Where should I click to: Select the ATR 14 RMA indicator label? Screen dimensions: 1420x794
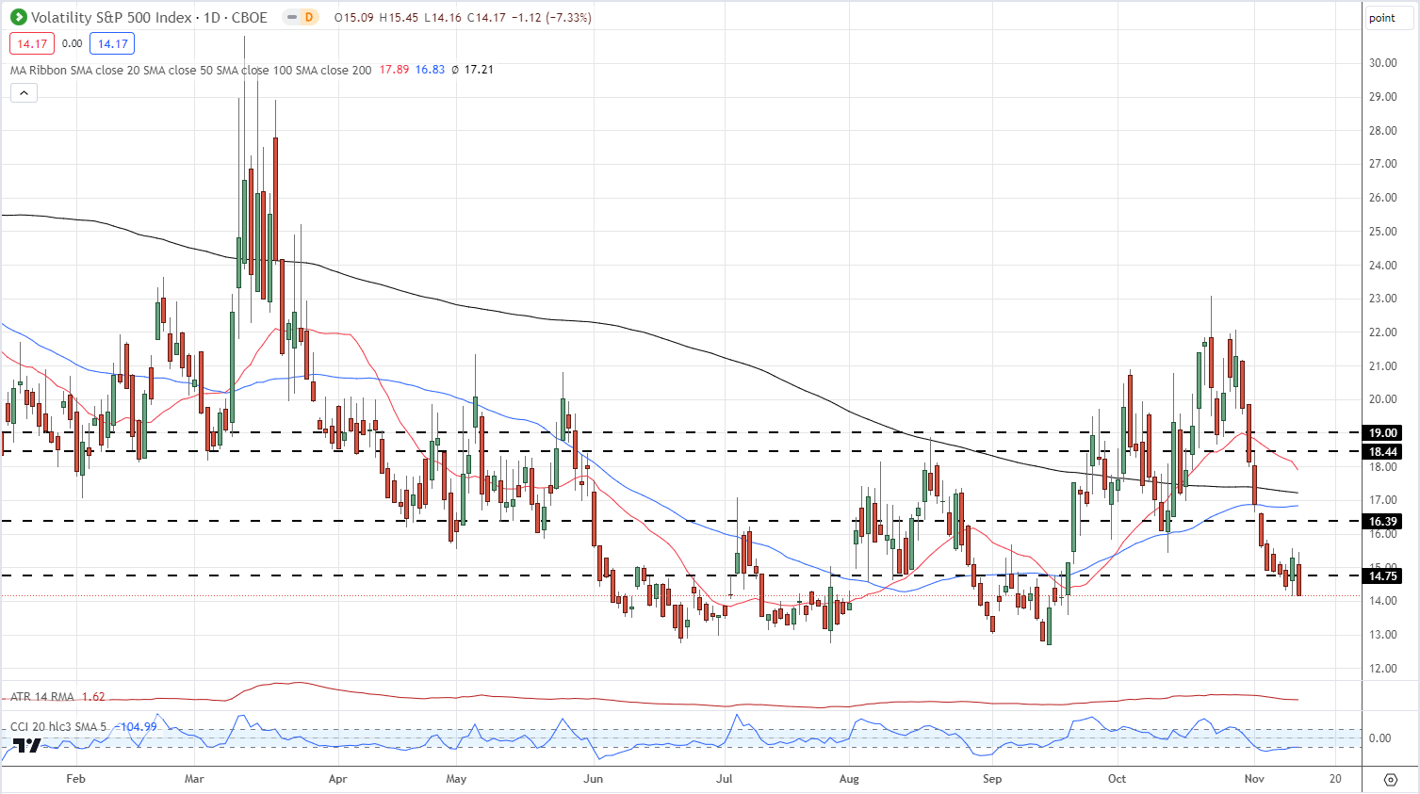(42, 697)
